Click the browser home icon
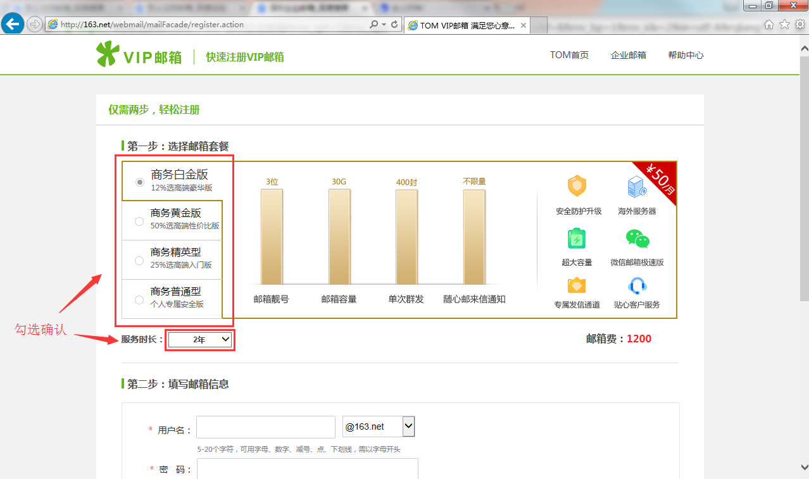Viewport: 809px width, 479px height. [768, 25]
